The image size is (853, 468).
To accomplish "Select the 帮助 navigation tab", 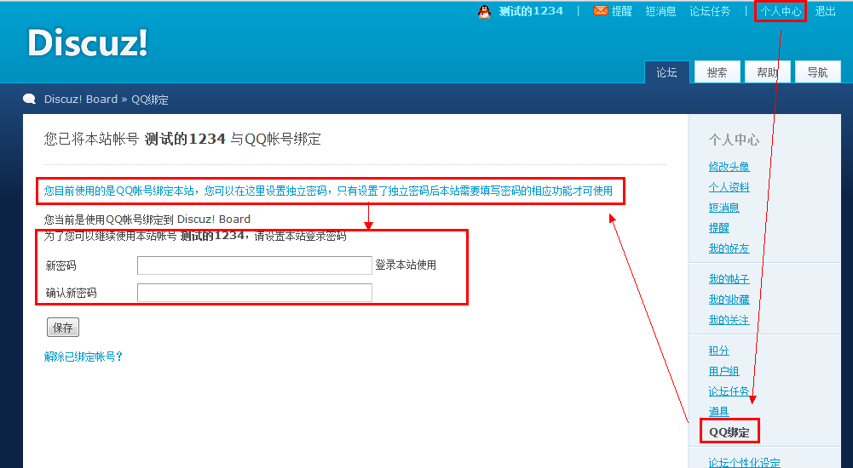I will (767, 72).
